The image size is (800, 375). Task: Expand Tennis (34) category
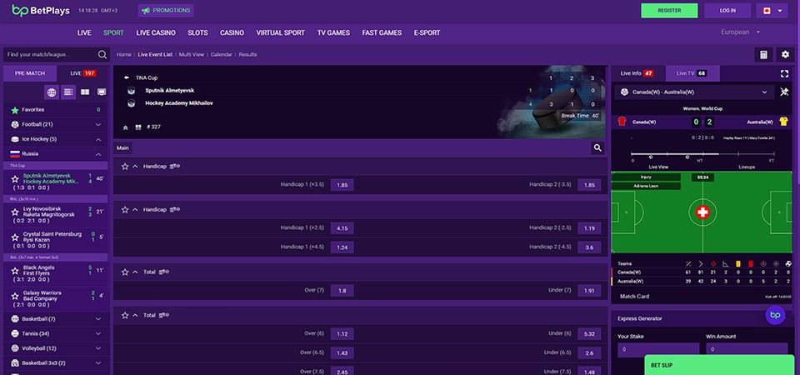[x=56, y=333]
